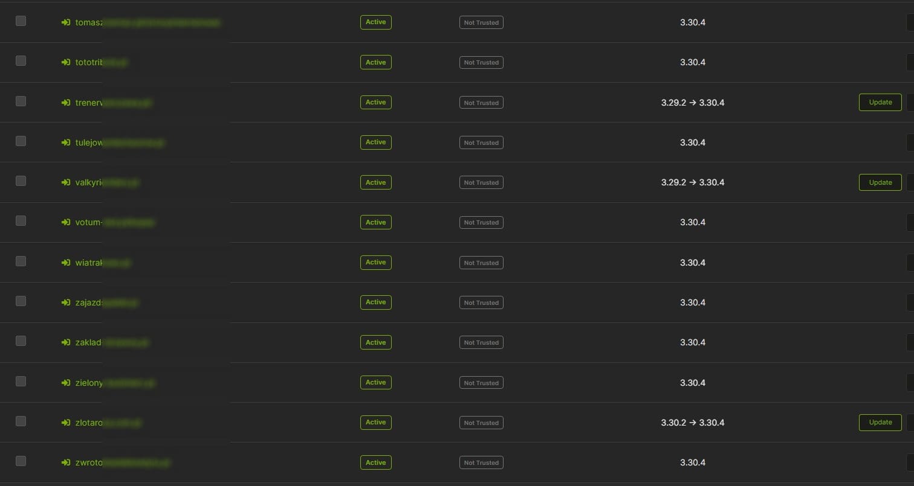Click the login icon beside votum site
This screenshot has height=486, width=914.
(66, 222)
